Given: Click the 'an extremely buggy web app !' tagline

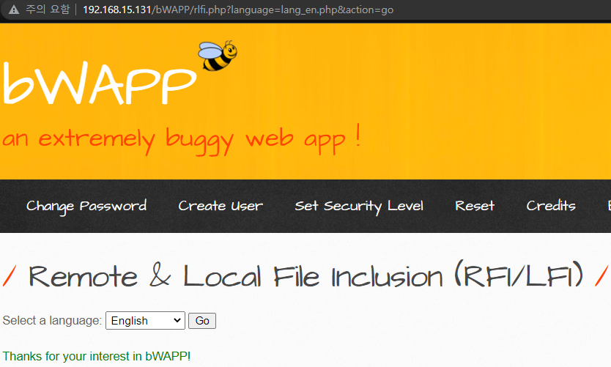Looking at the screenshot, I should pos(182,139).
